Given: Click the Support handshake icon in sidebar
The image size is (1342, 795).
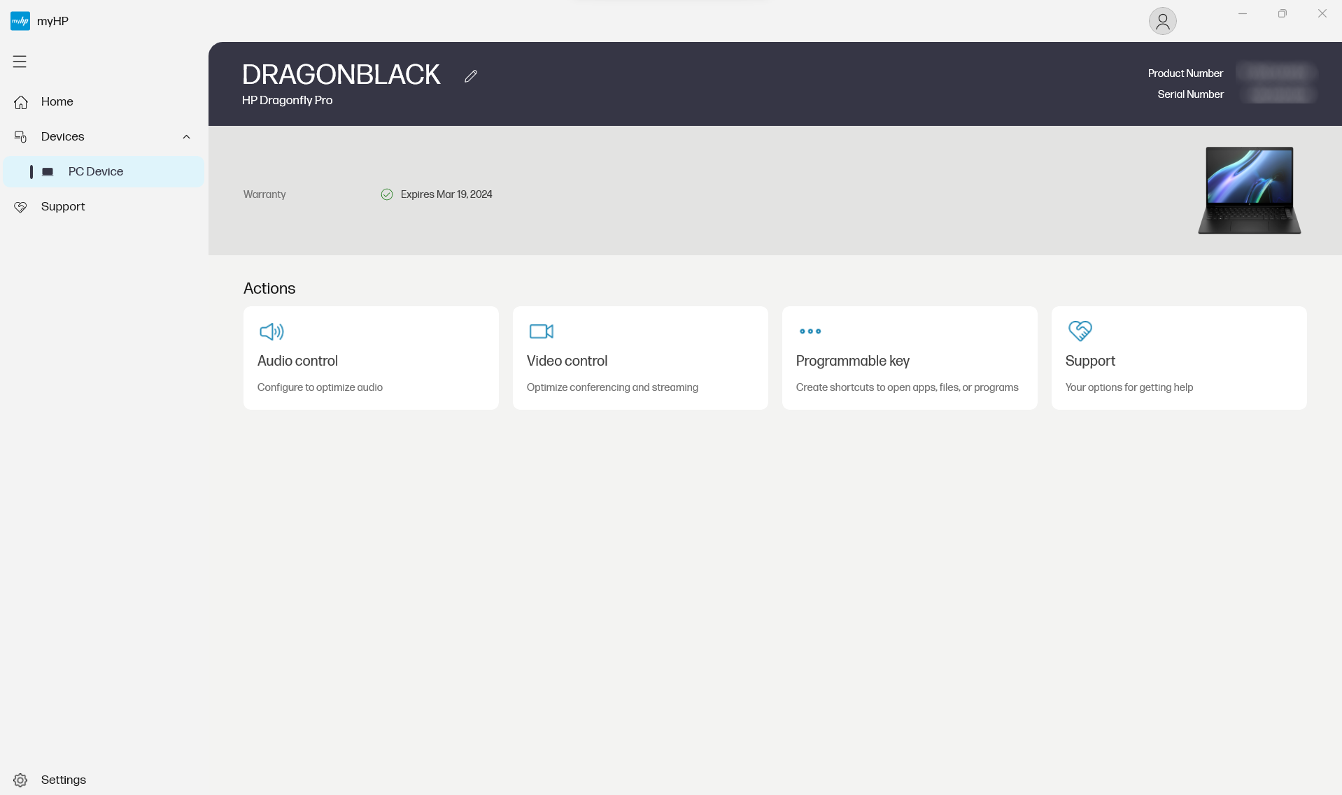Looking at the screenshot, I should (x=21, y=207).
